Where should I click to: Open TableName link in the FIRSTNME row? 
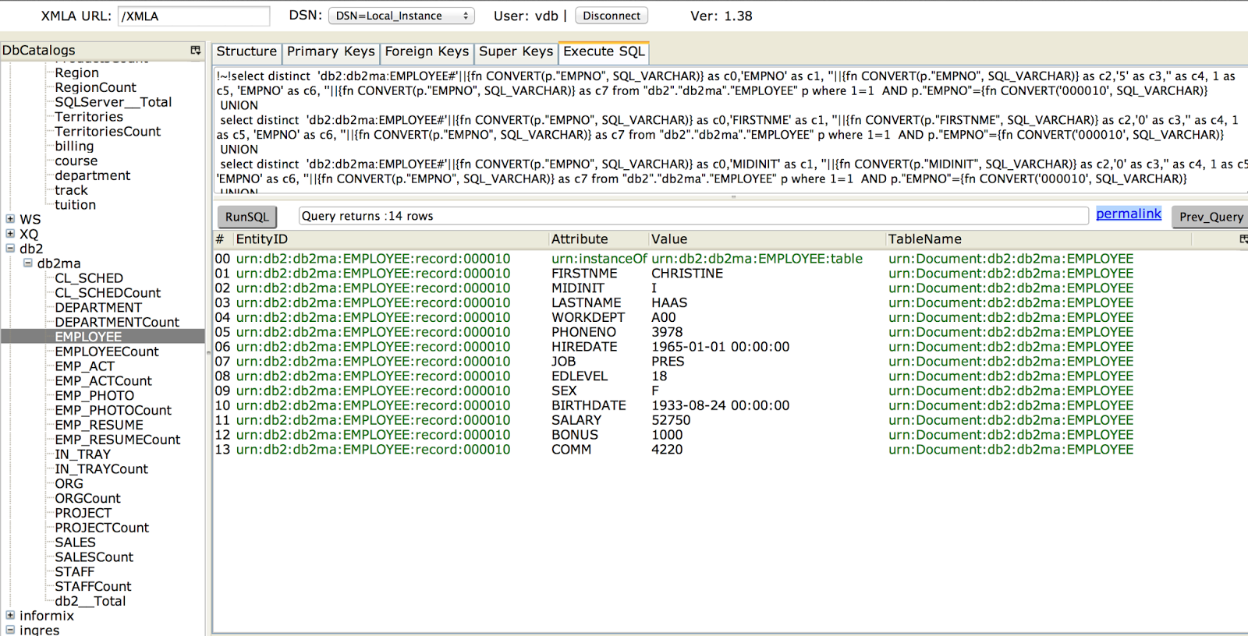coord(1011,274)
